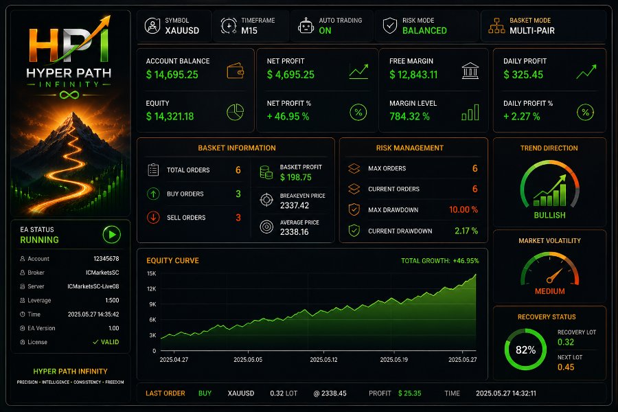This screenshot has width=618, height=412.
Task: Click the wallet icon beside Account Balance
Action: (236, 71)
